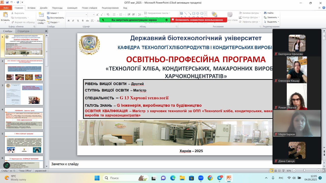
Task: Select slide 5 thumbnail
Action: 24,142
